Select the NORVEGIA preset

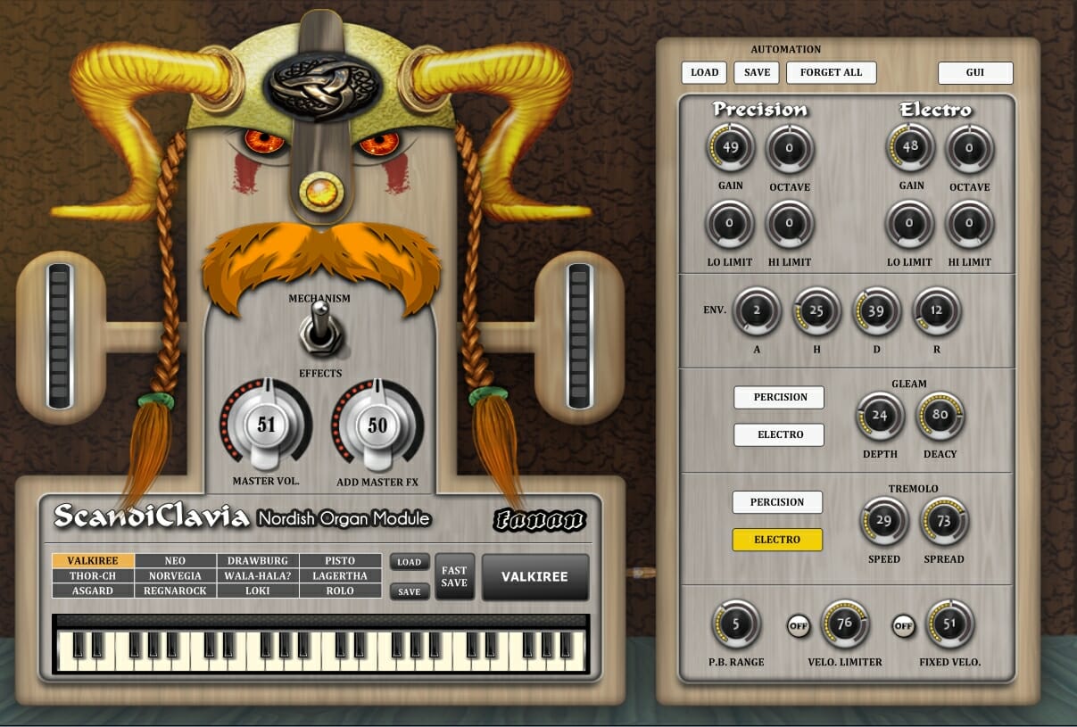pos(175,576)
